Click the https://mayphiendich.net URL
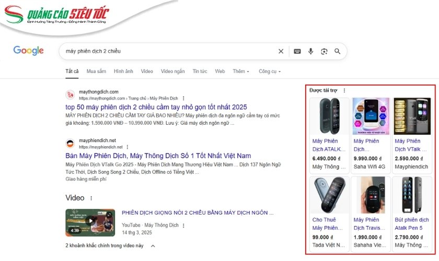Screen dimensions: 439x261 pos(101,147)
